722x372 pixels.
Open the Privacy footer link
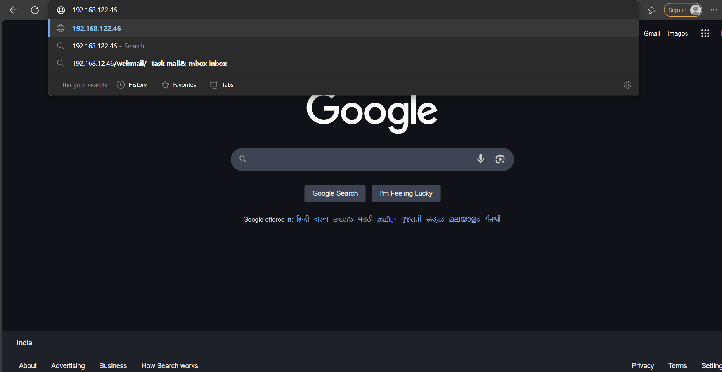(x=642, y=366)
